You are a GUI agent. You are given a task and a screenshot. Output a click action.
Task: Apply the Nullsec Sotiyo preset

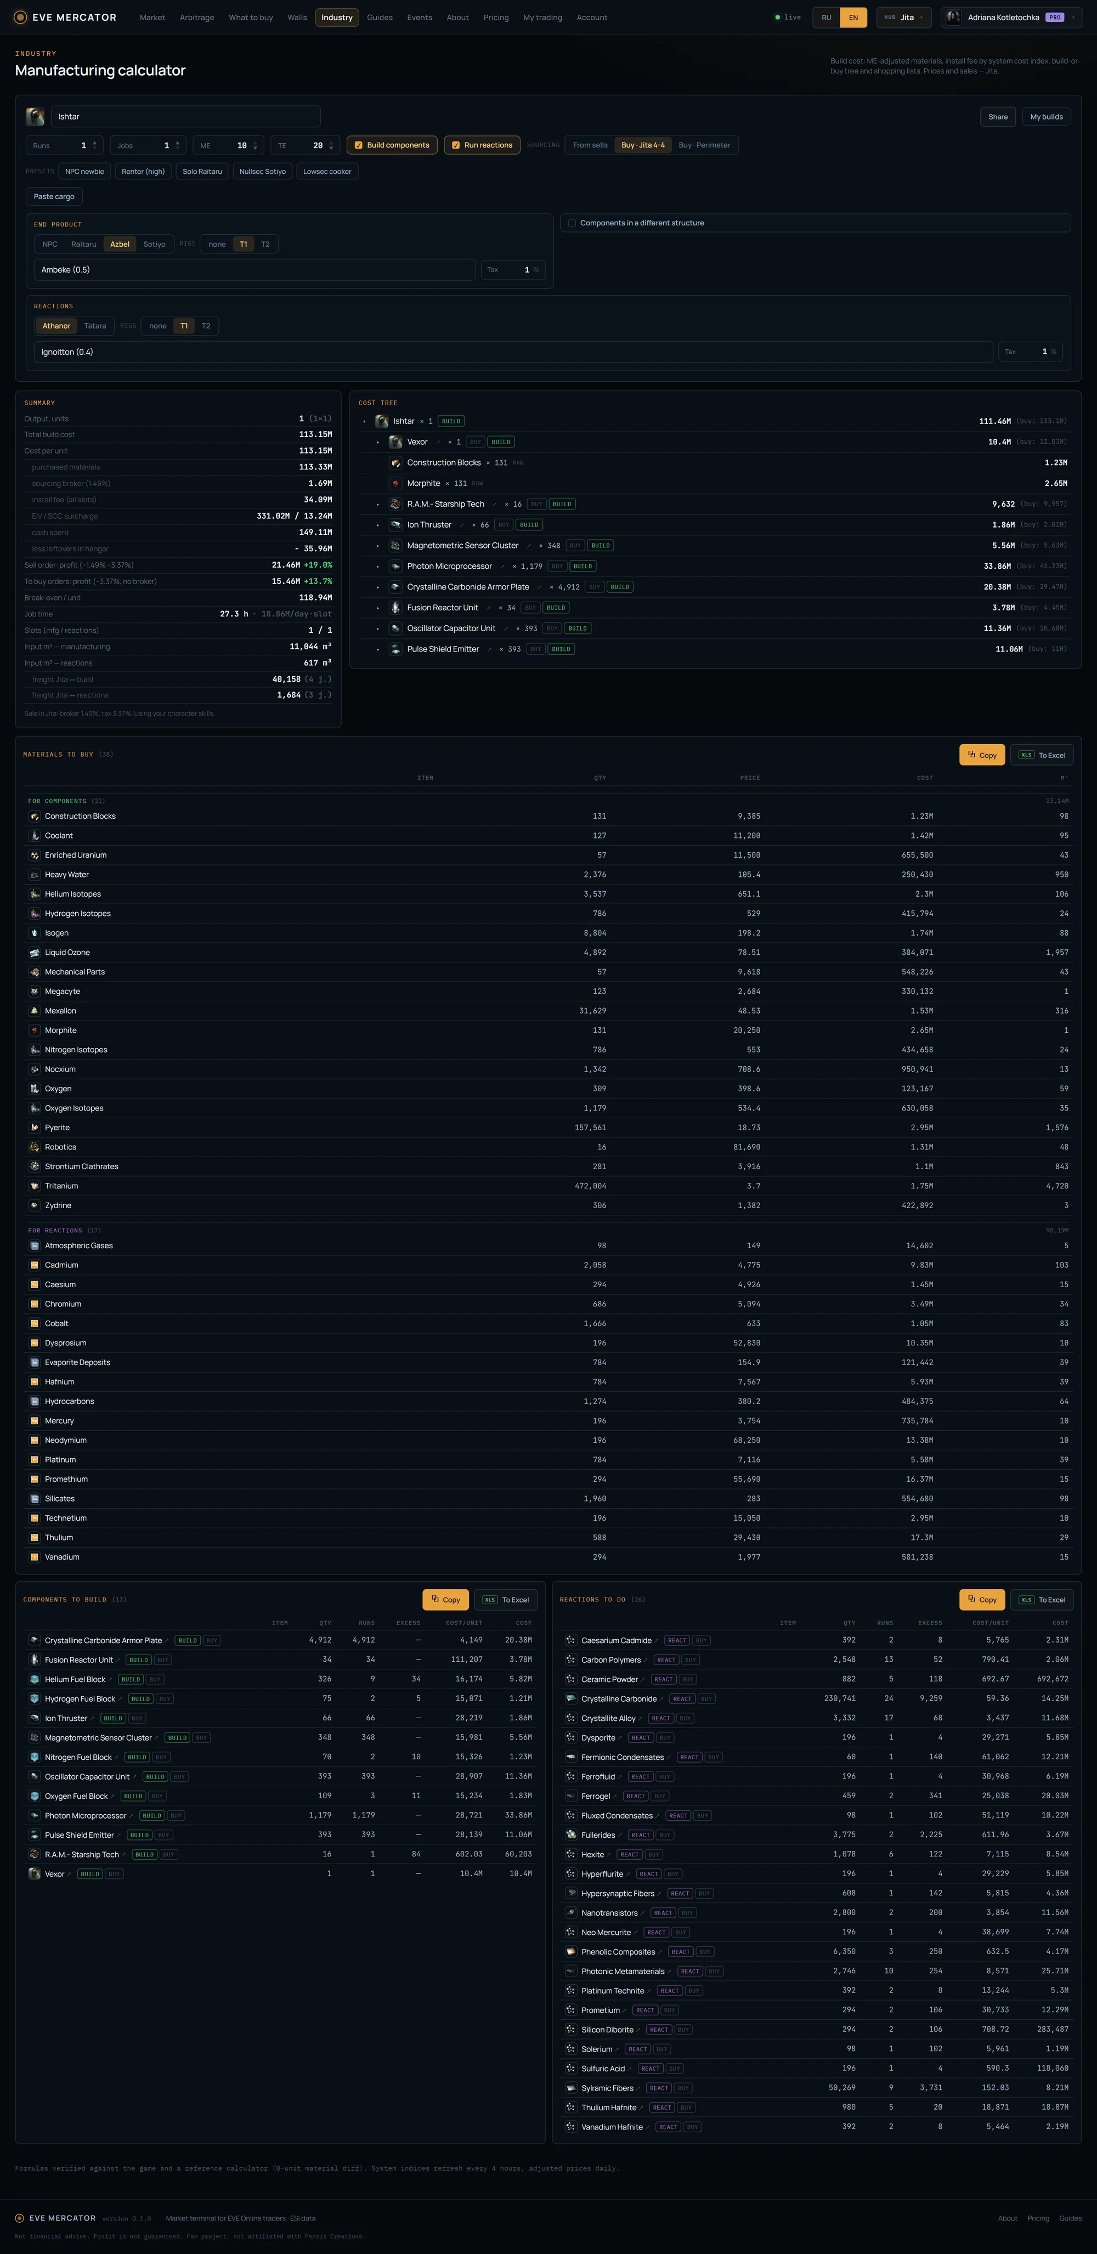tap(262, 172)
